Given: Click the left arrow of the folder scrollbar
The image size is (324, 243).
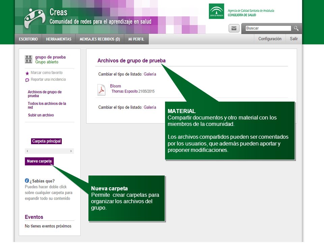Looking at the screenshot, I should point(27,151).
